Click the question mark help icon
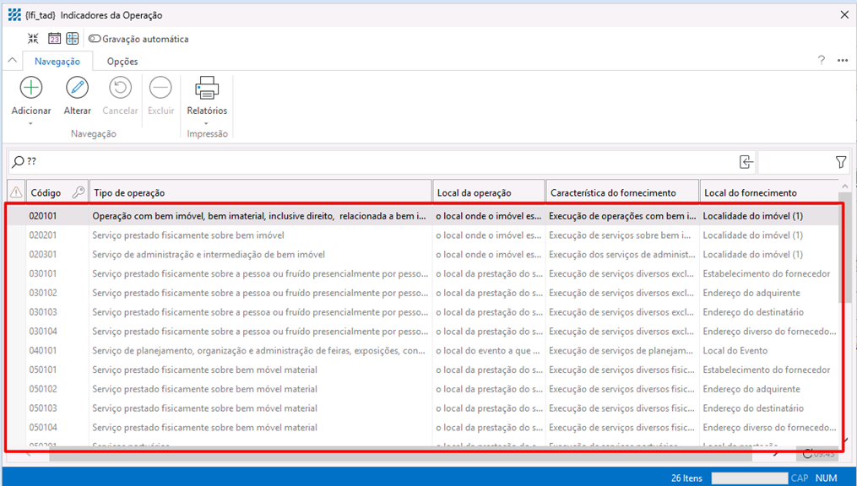The height and width of the screenshot is (486, 857). click(822, 61)
